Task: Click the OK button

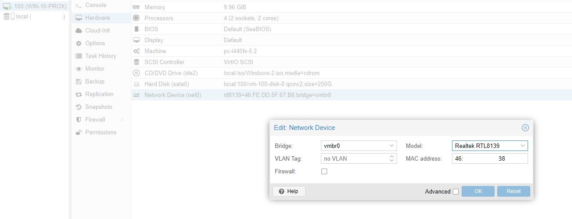Action: 478,191
